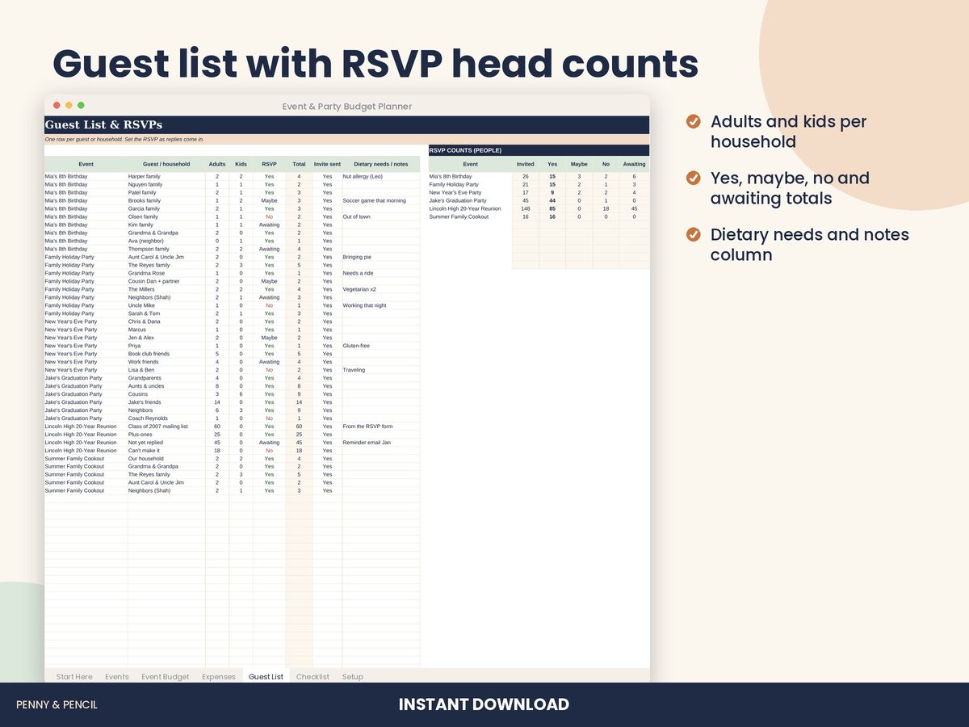Click the Chris & Dana cell

click(166, 321)
